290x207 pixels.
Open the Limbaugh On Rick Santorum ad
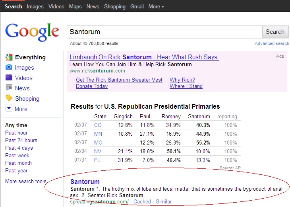tap(144, 57)
